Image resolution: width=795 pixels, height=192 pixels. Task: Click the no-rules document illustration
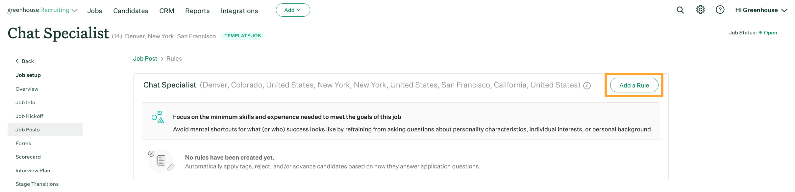point(161,161)
